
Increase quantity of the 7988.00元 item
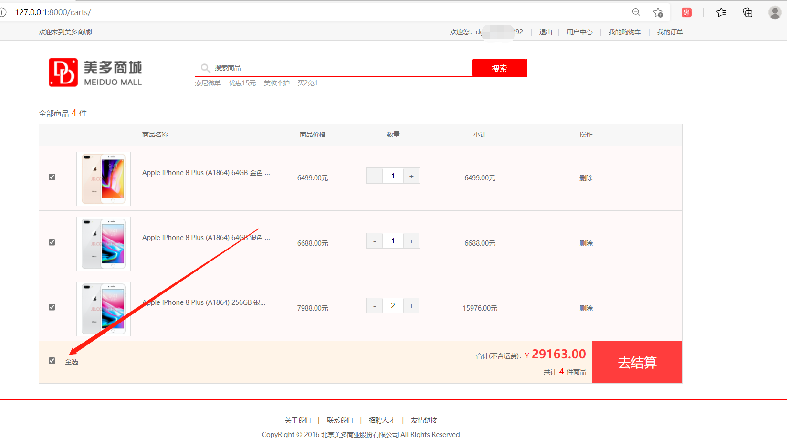point(411,306)
